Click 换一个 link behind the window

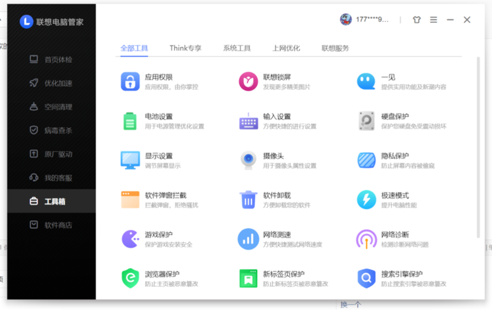click(350, 304)
